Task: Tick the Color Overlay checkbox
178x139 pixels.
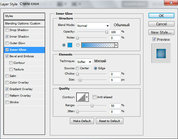Action: click(x=7, y=83)
